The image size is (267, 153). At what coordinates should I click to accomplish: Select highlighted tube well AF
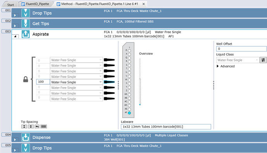pos(129,113)
